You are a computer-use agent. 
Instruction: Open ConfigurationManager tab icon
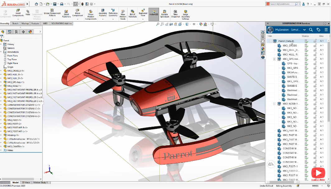pos(16,32)
